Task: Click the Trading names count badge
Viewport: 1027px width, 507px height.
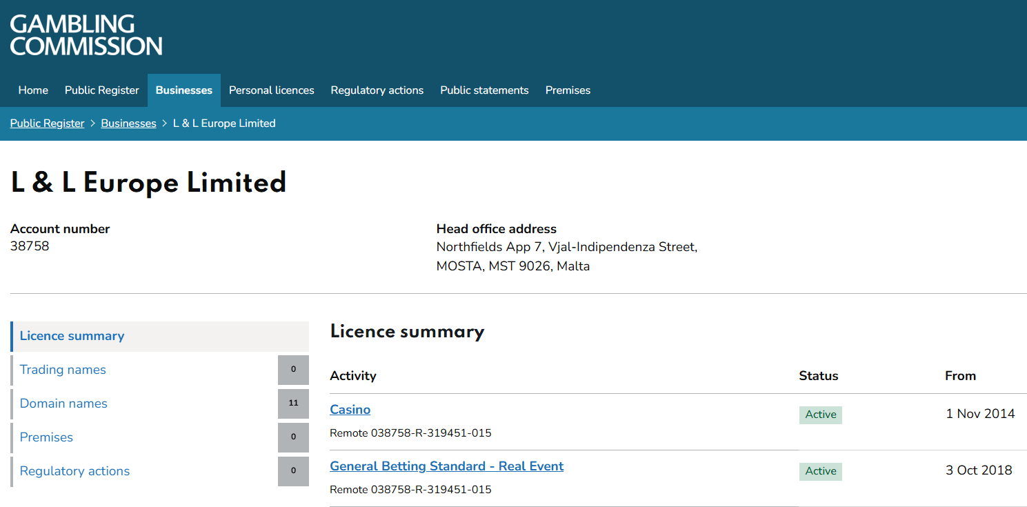Action: (293, 370)
